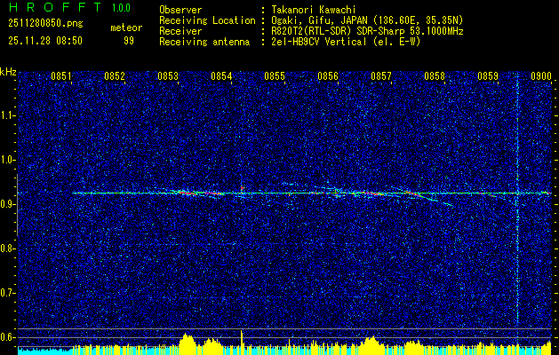559x355 pixels.
Task: Click the 0854 time marker
Action: tap(221, 76)
